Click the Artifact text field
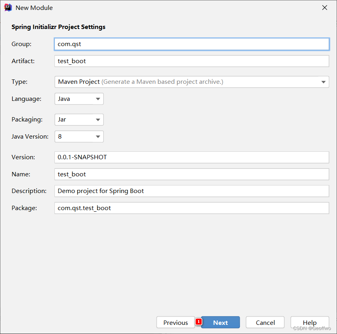The image size is (337, 334). click(x=192, y=61)
